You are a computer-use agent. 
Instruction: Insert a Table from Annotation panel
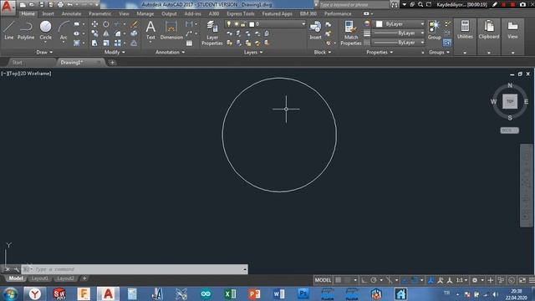pos(189,43)
